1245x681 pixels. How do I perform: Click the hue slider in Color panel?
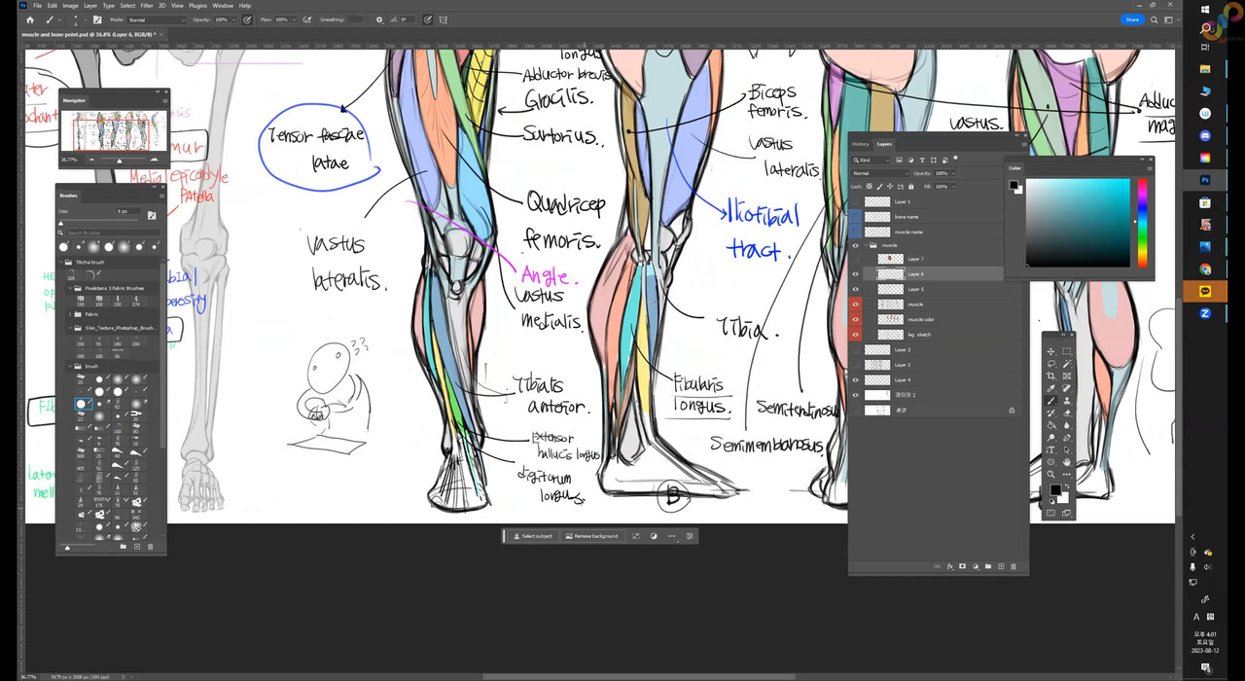pos(1143,222)
